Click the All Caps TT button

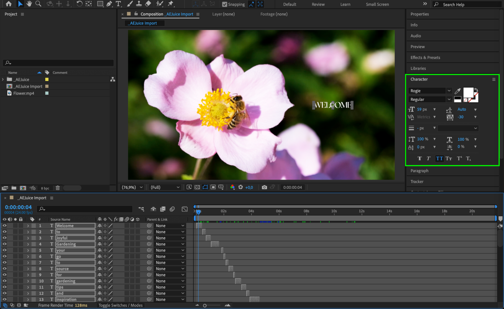439,159
